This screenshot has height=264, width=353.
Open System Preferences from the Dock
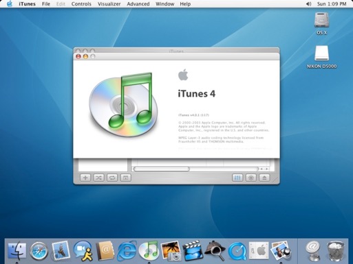coord(259,251)
